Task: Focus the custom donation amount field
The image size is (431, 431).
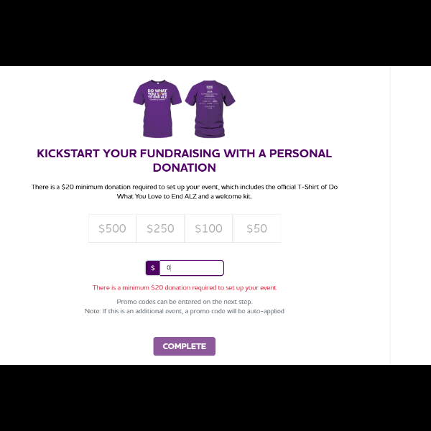Action: (191, 268)
